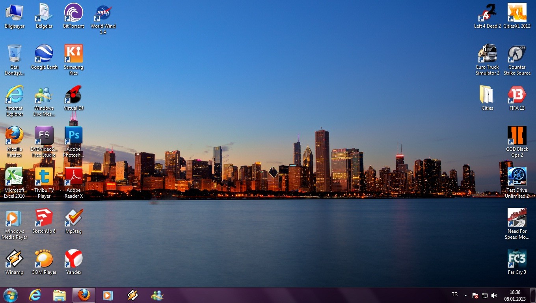Screen dimensions: 536x303
Task: Select the Yandex browser shortcut
Action: pyautogui.click(x=74, y=262)
